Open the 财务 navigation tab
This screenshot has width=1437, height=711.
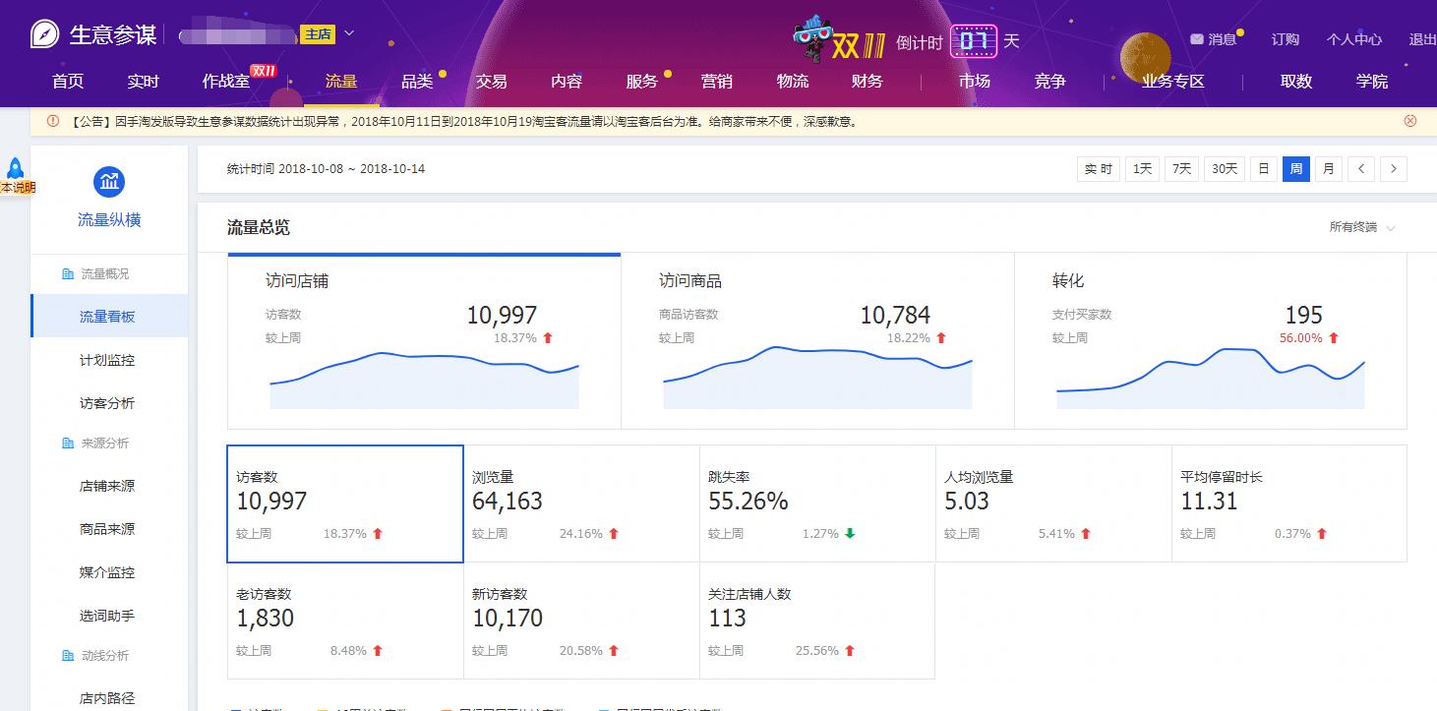click(867, 81)
